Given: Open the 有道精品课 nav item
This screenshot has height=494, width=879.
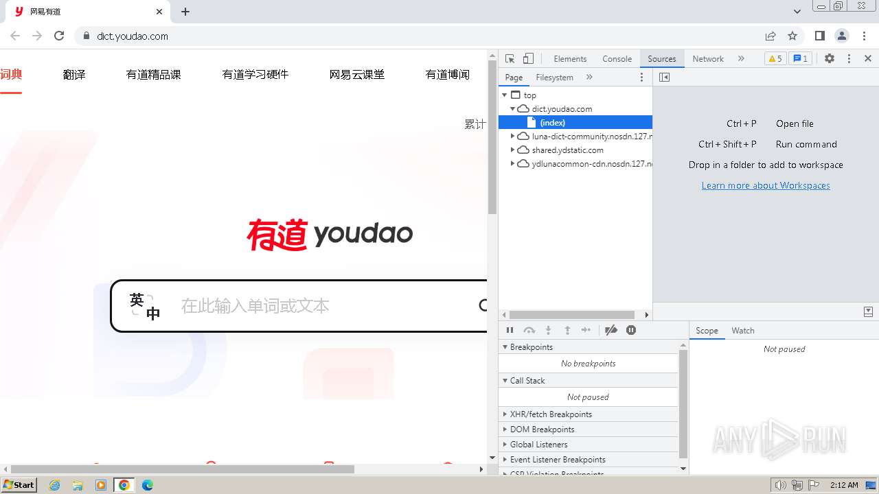Looking at the screenshot, I should [x=153, y=75].
